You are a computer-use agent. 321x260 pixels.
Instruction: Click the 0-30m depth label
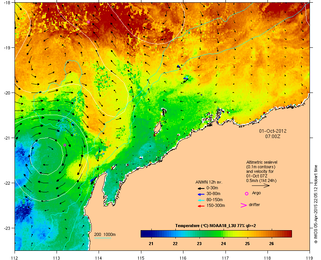[x=212, y=188]
